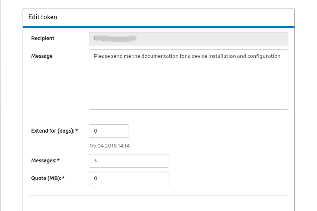The image size is (317, 211).
Task: Select the Messages count input field
Action: [x=129, y=161]
